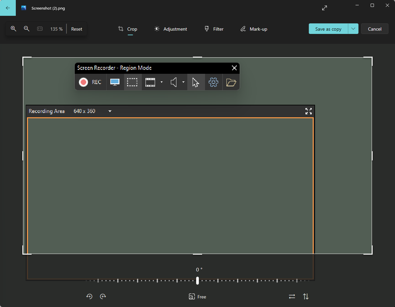This screenshot has height=307, width=395.
Task: Open the Free aspect ratio selector
Action: [197, 297]
